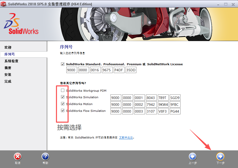
Task: Click the serial field containing 9675
Action: pyautogui.click(x=107, y=70)
